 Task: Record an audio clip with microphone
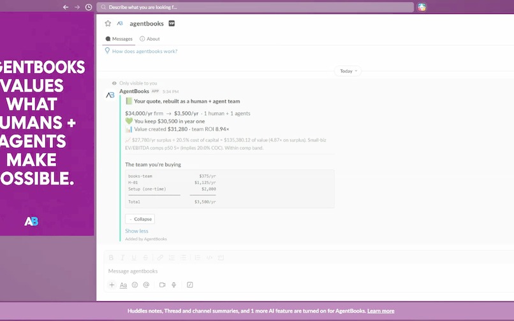pos(173,285)
